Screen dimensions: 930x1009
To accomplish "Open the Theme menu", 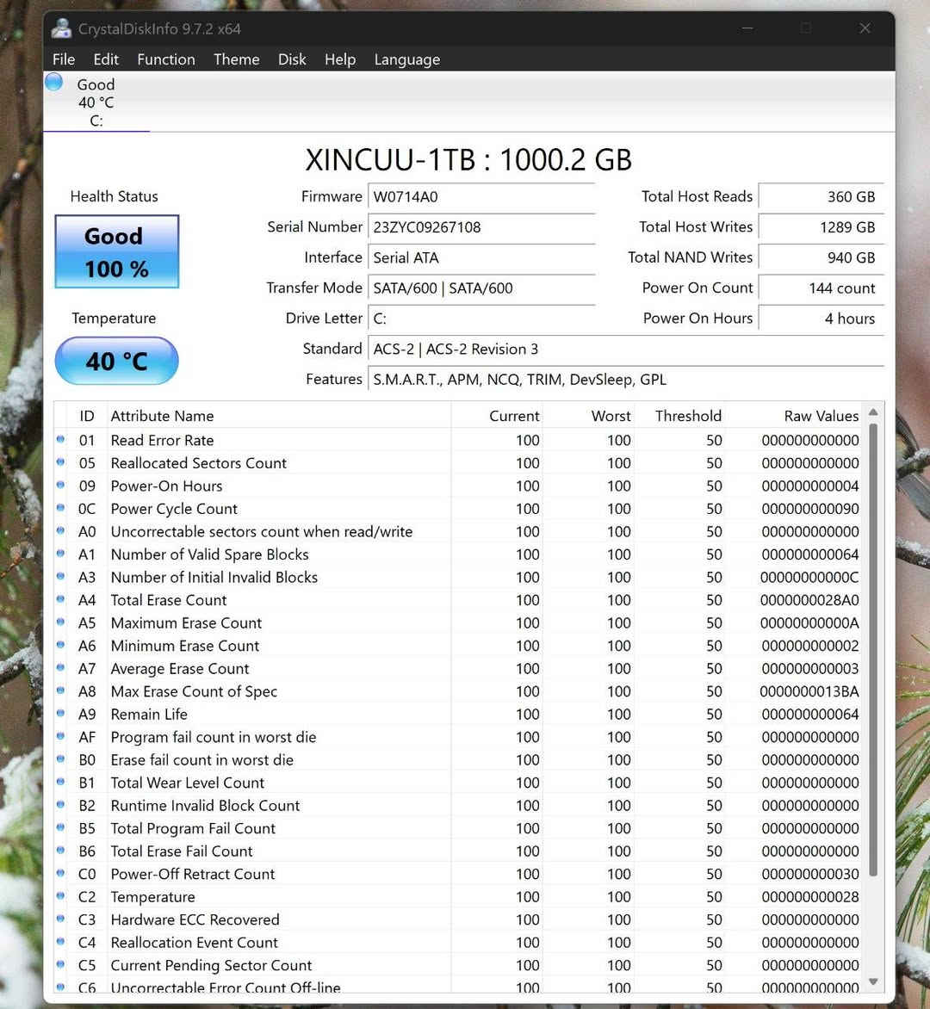I will pyautogui.click(x=236, y=59).
